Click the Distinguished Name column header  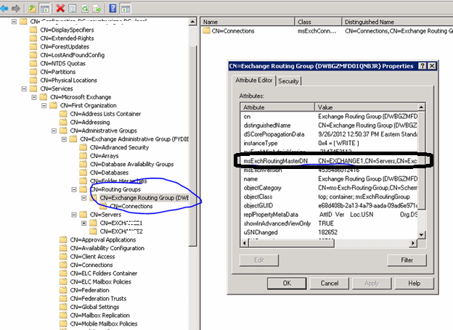[397, 22]
